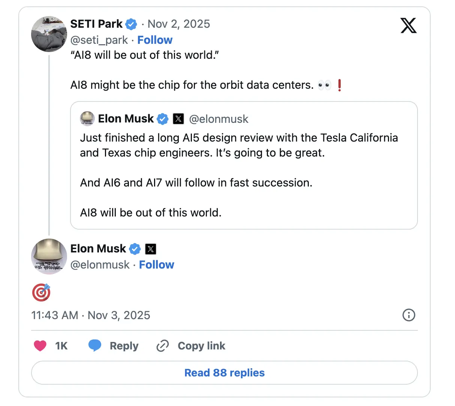
Task: Click the Nov 2, 2025 post date
Action: coord(179,24)
